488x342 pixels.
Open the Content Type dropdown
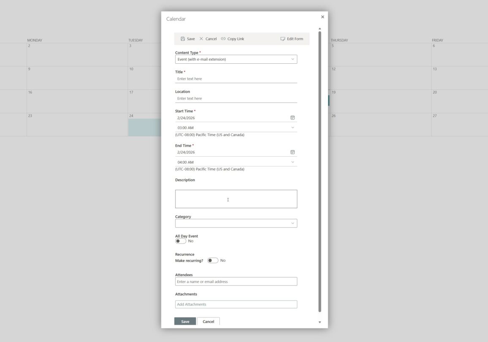coord(293,59)
